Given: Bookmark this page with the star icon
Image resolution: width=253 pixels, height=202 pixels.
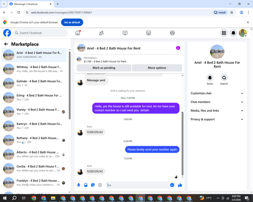Looking at the screenshot, I should click(x=232, y=13).
